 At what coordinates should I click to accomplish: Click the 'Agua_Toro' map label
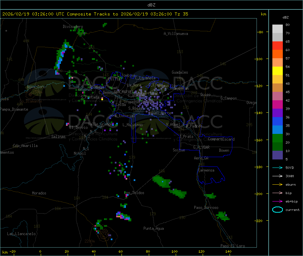click(36, 87)
